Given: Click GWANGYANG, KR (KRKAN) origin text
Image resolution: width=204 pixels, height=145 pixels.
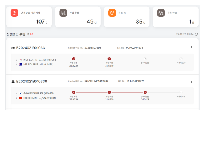Looking at the screenshot, I should click(x=38, y=93).
